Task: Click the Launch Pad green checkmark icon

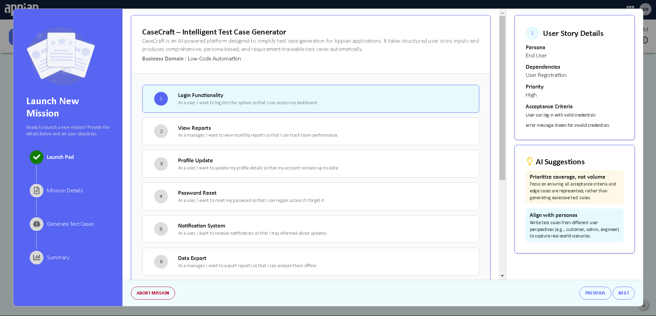Action: pyautogui.click(x=37, y=157)
